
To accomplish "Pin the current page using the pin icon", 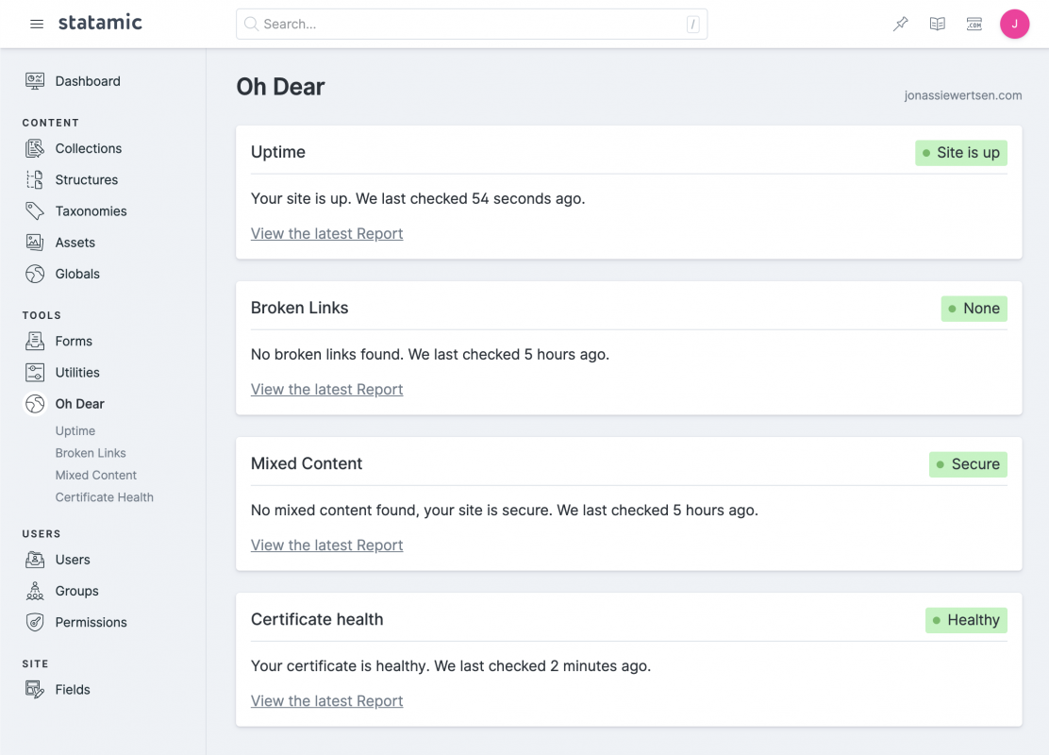I will click(900, 24).
